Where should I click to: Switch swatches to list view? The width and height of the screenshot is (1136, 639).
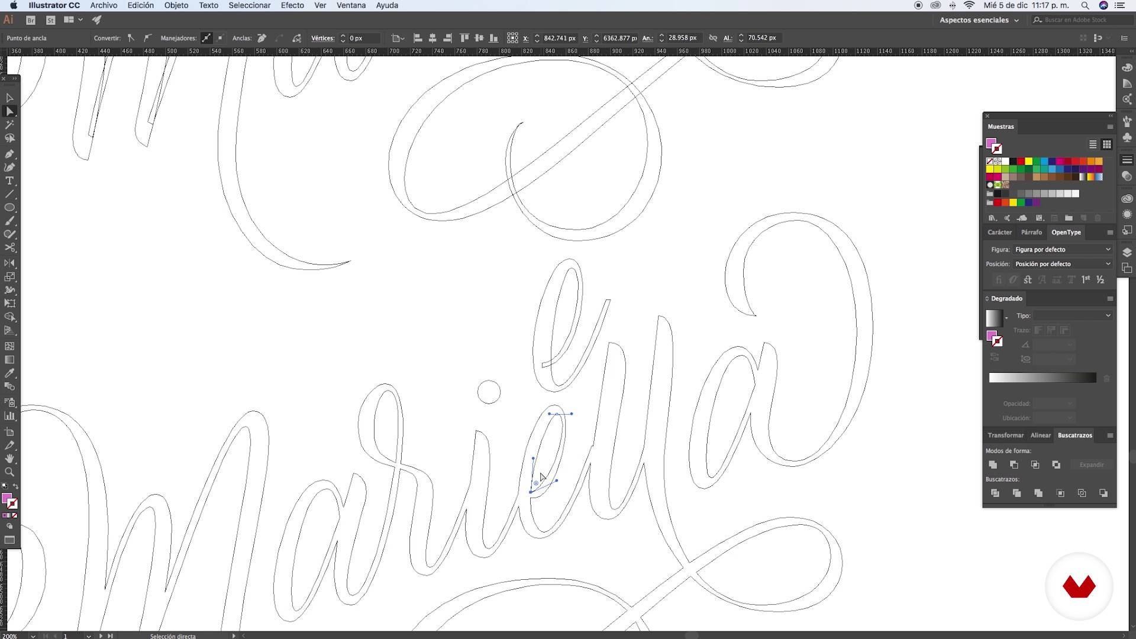[x=1093, y=144]
